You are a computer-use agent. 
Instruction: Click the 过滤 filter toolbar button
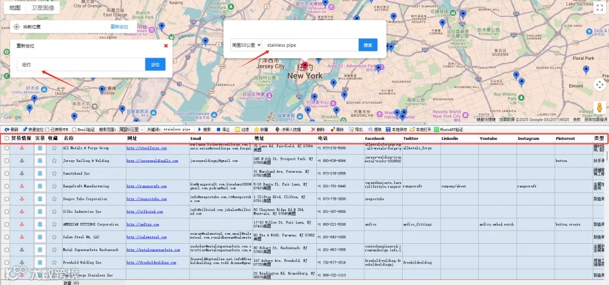coord(242,129)
